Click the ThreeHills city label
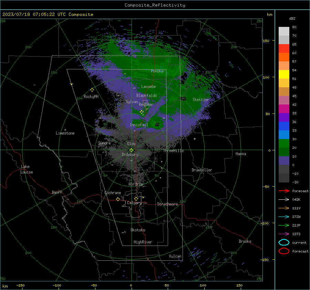 click(x=173, y=151)
